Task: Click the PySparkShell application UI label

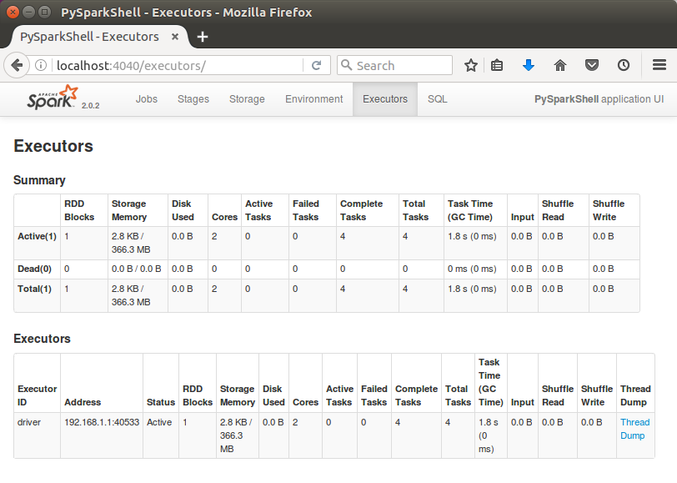Action: (x=599, y=99)
